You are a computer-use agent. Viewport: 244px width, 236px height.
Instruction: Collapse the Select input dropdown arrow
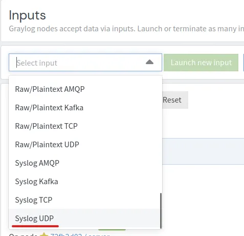pos(149,62)
